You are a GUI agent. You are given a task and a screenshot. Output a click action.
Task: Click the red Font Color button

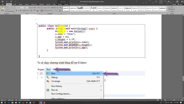coord(38,11)
